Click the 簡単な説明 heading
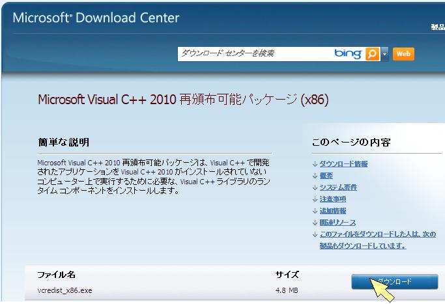The image size is (445, 304). tap(64, 142)
